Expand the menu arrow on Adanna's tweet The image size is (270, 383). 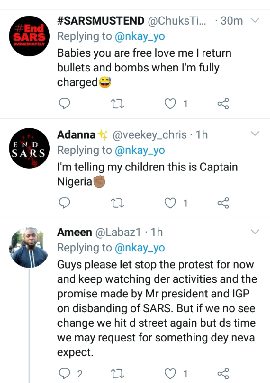tap(255, 134)
